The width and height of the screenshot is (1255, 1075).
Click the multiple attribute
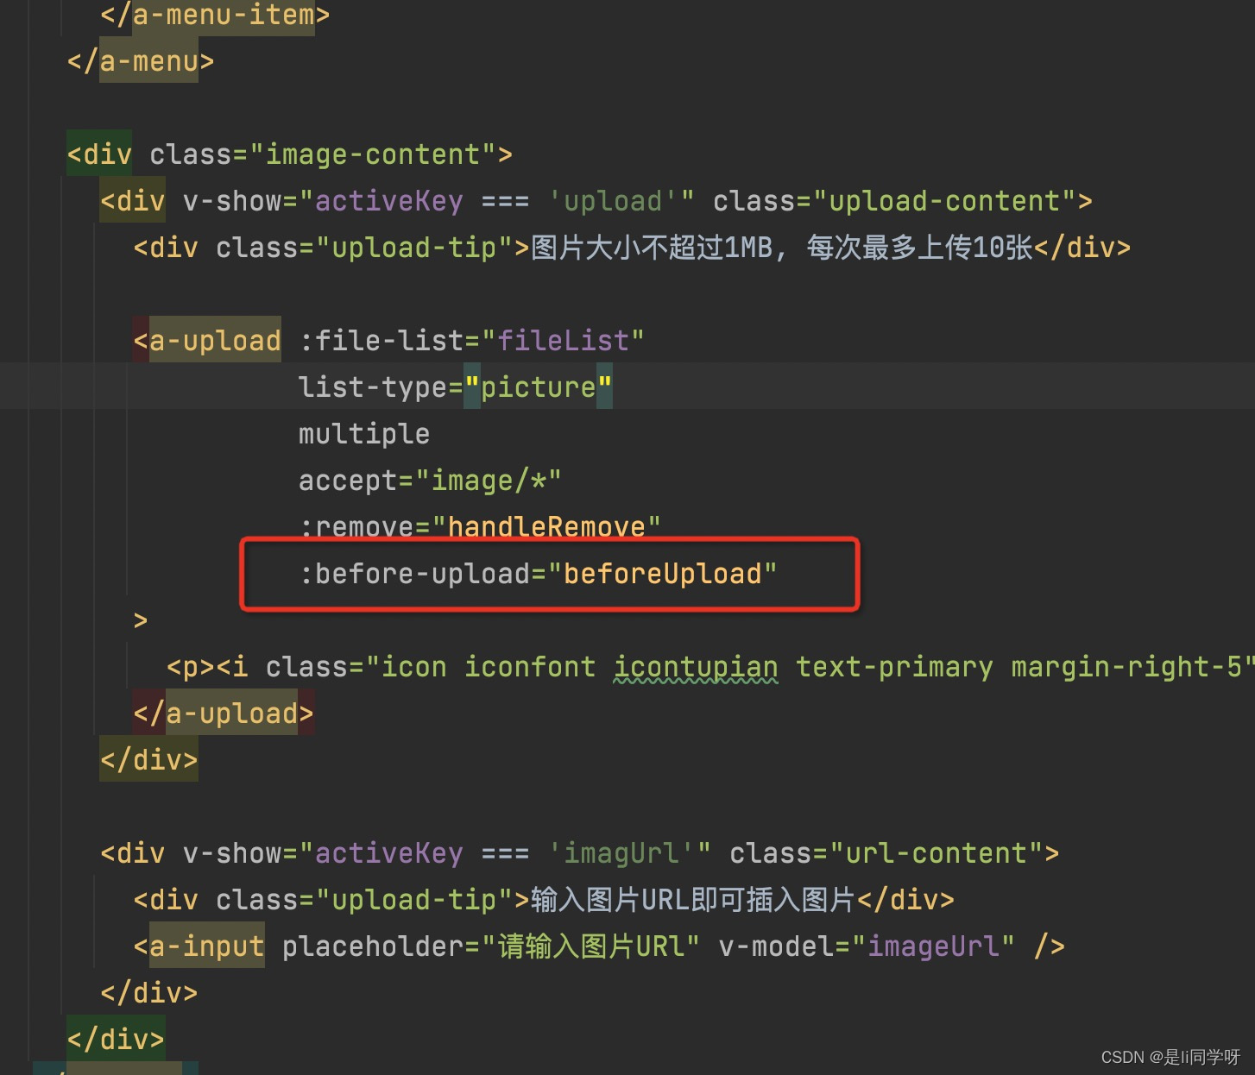click(x=363, y=434)
